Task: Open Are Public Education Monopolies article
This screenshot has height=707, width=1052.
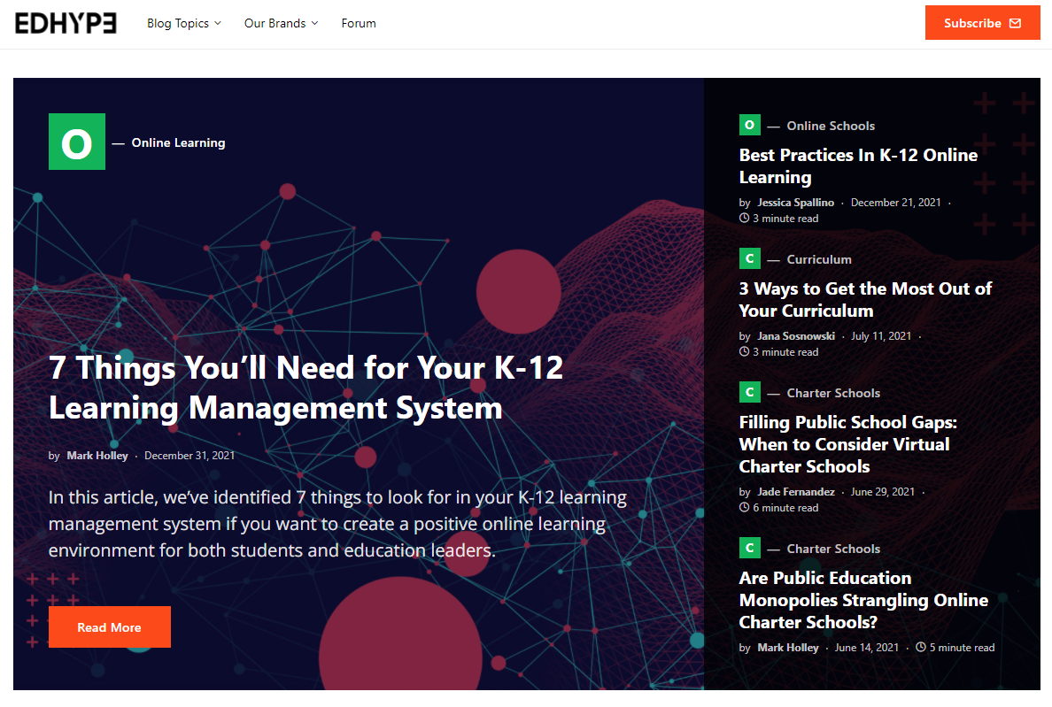Action: (x=863, y=600)
